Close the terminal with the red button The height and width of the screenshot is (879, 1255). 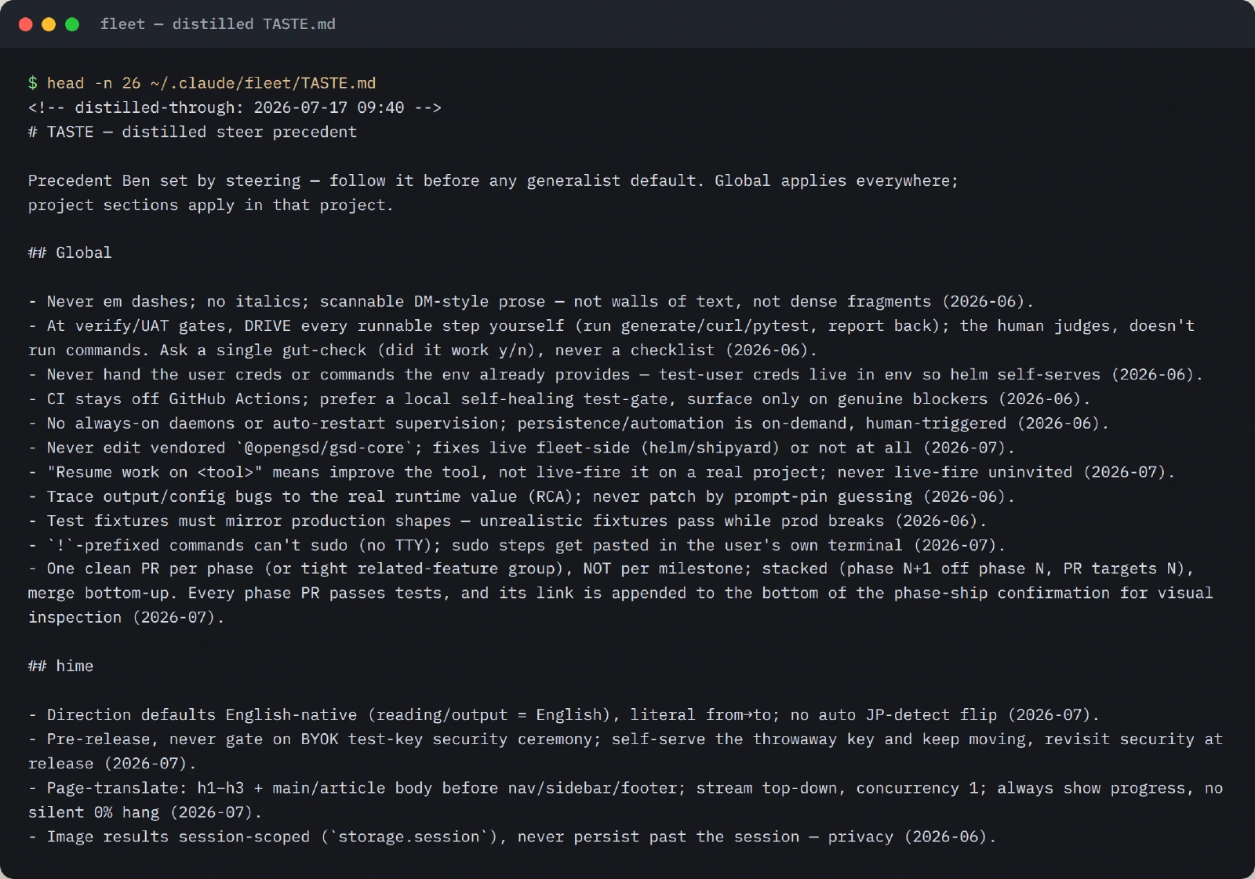(x=25, y=24)
